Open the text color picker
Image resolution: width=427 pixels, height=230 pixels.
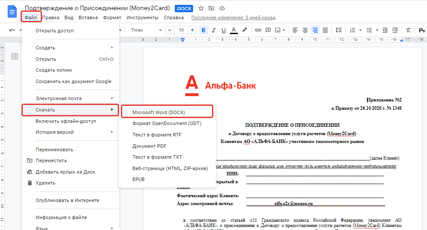[234, 30]
